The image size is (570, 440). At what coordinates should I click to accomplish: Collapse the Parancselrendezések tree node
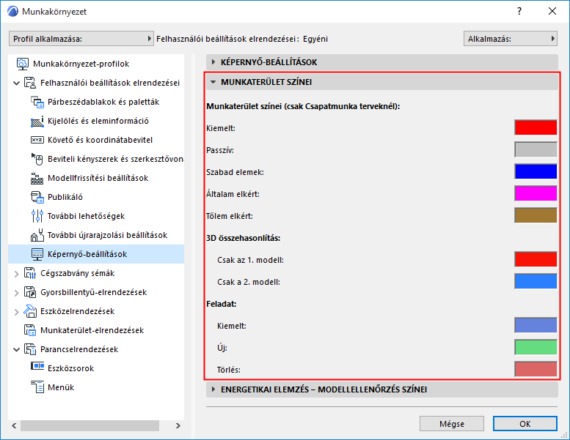(x=16, y=350)
